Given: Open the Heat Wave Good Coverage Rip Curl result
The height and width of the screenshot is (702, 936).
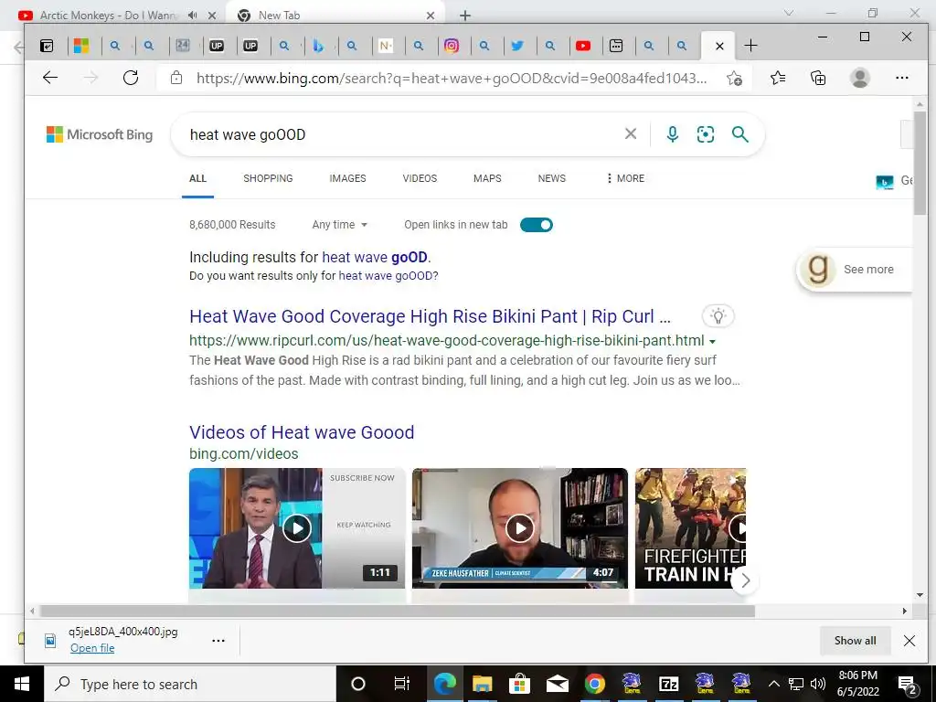Looking at the screenshot, I should point(430,315).
